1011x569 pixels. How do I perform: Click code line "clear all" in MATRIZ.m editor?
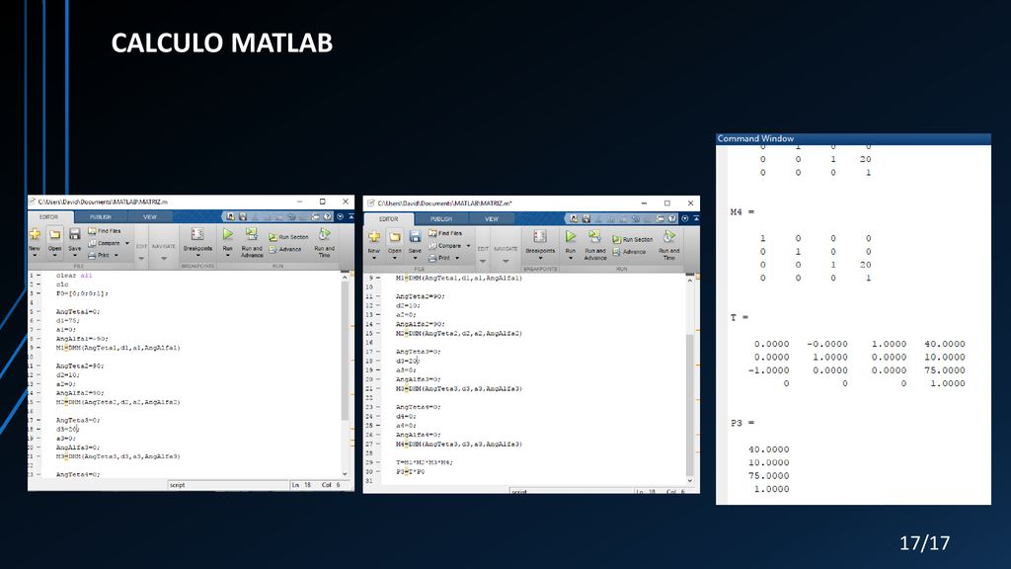pyautogui.click(x=74, y=276)
